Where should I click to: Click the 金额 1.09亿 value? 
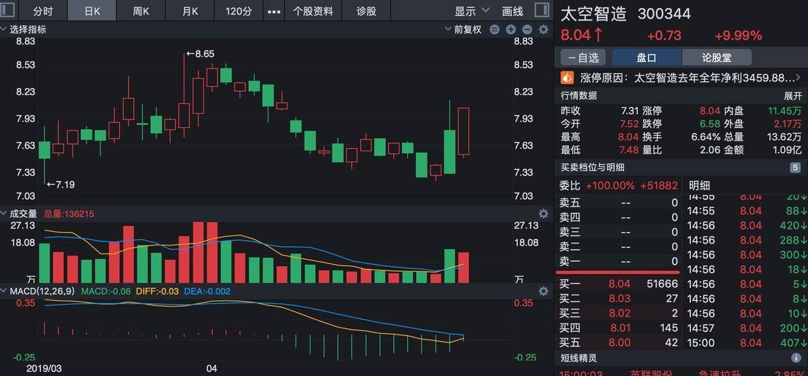click(786, 150)
